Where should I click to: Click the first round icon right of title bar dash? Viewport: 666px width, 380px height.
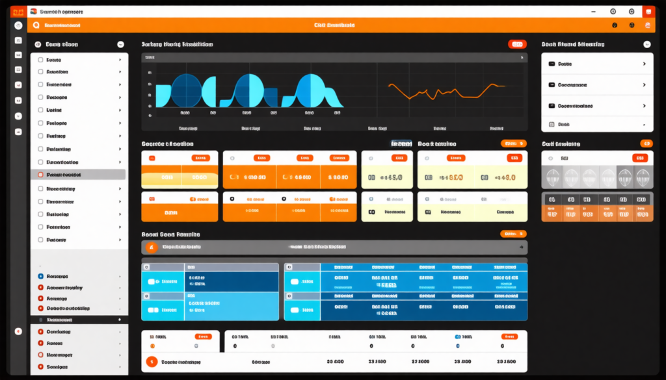[613, 12]
